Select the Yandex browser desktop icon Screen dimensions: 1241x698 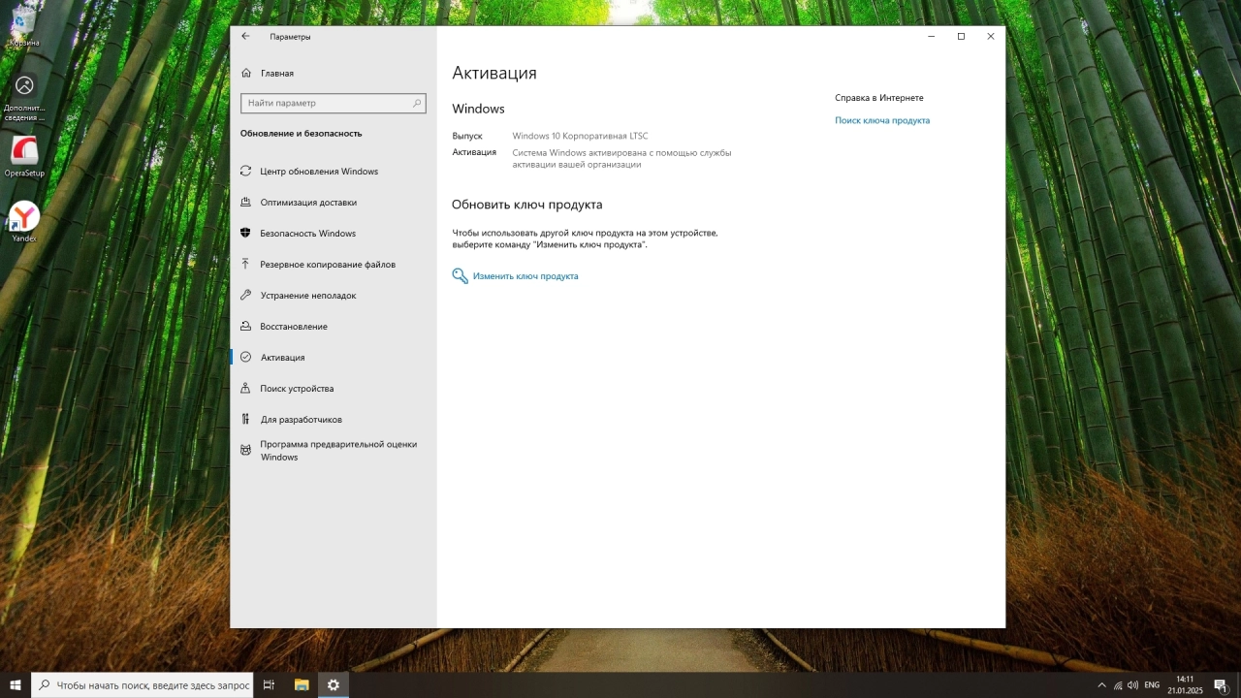click(x=24, y=222)
